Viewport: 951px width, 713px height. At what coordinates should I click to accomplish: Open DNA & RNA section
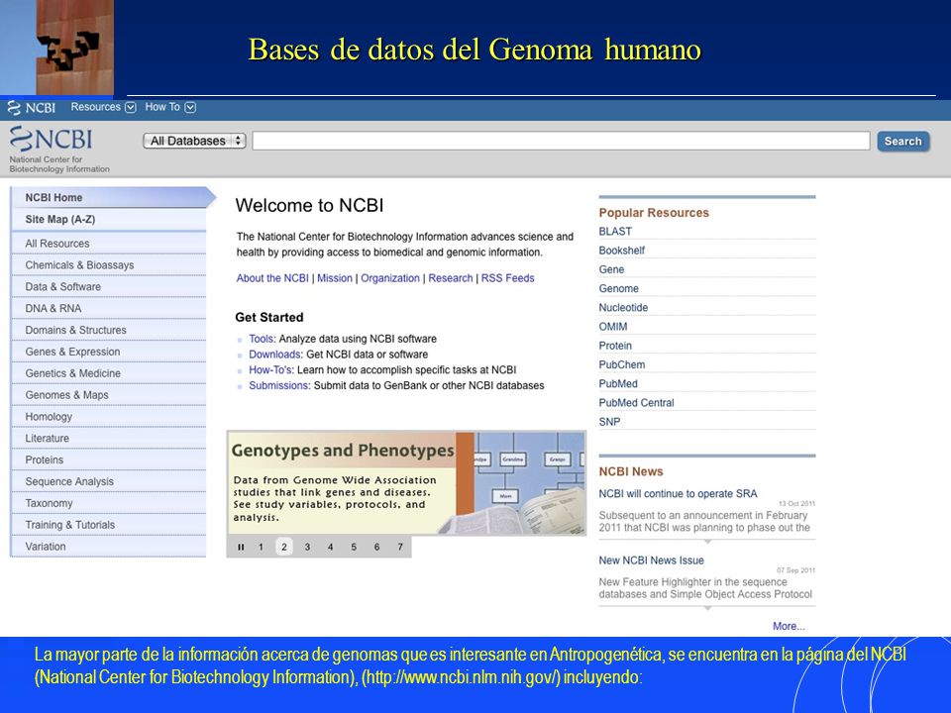pyautogui.click(x=109, y=308)
